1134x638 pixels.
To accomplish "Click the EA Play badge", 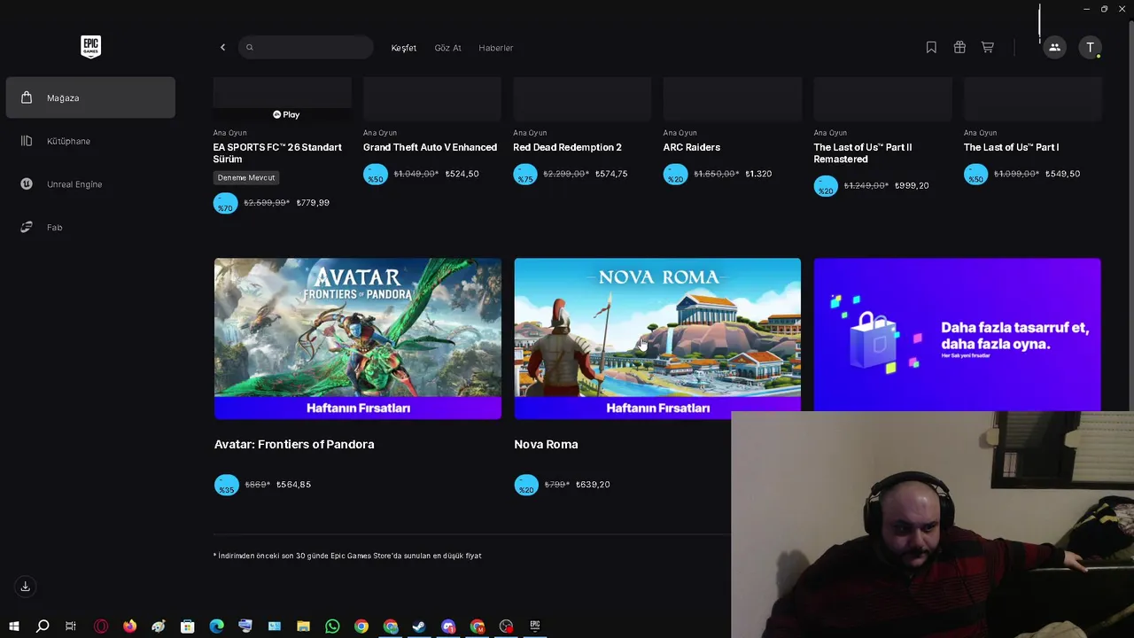I will pos(286,114).
